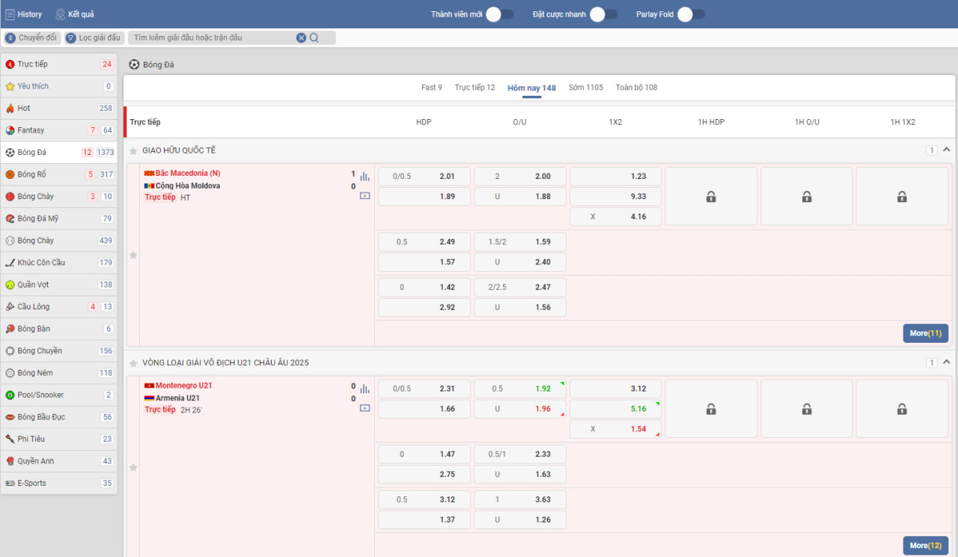The height and width of the screenshot is (557, 958).
Task: Switch to the Sớm 1105 tab
Action: tap(585, 88)
